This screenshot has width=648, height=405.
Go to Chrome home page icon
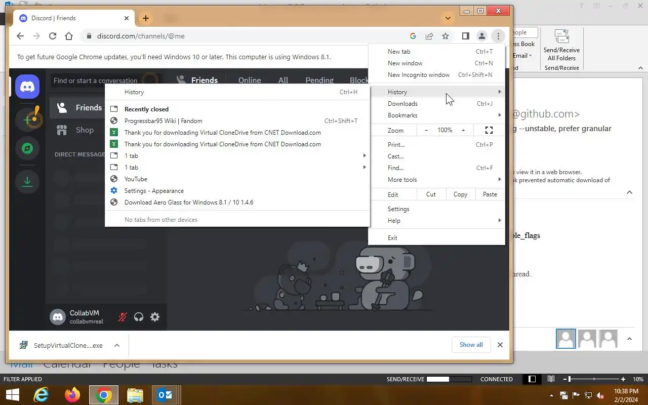click(x=69, y=36)
